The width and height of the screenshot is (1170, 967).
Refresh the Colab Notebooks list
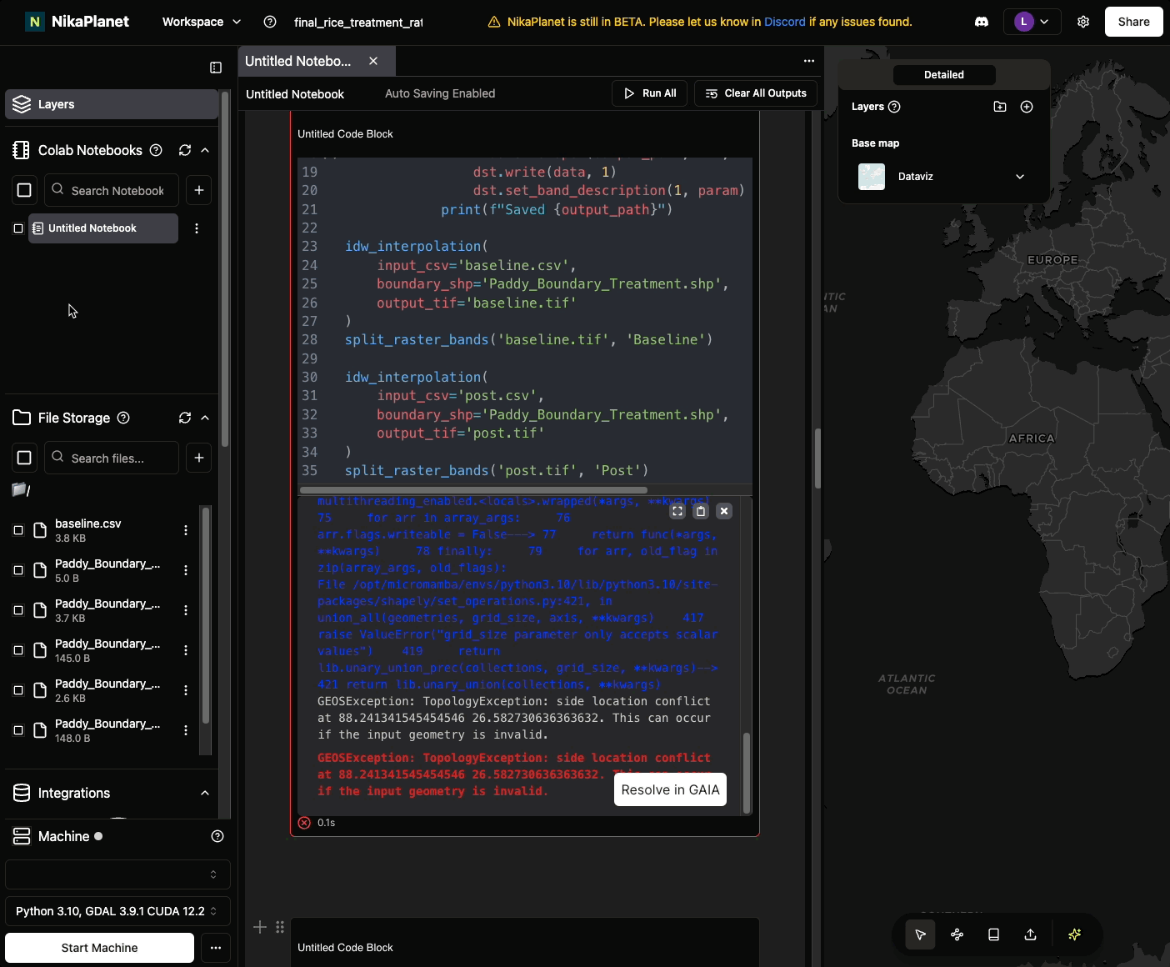[184, 150]
